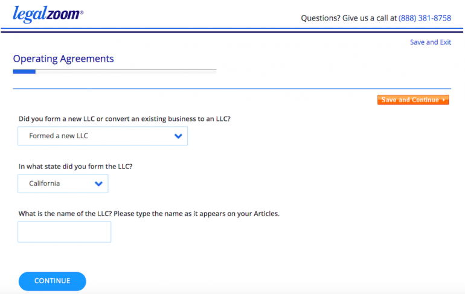The image size is (465, 294).
Task: Select the California state text field
Action: [54, 184]
